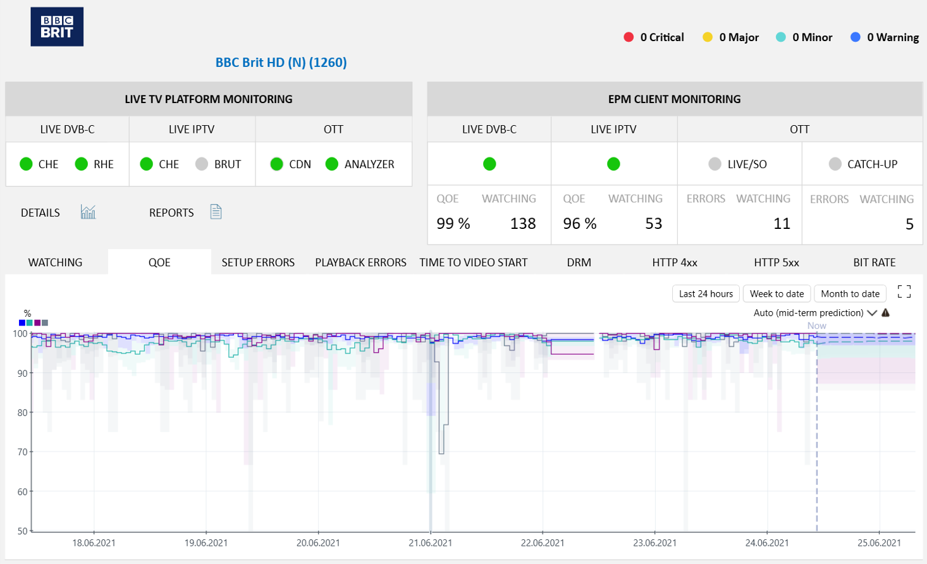Click the LIVE TV PLATFORM MONITORING header

(209, 99)
